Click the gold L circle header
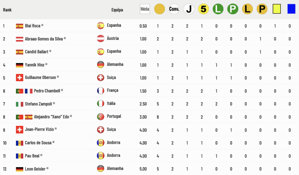This screenshot has height=175, width=299. pyautogui.click(x=247, y=9)
